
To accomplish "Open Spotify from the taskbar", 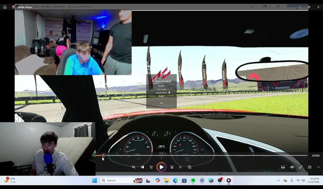I will coord(193,180).
